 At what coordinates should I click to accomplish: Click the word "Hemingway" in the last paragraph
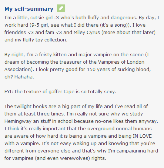click(18, 121)
